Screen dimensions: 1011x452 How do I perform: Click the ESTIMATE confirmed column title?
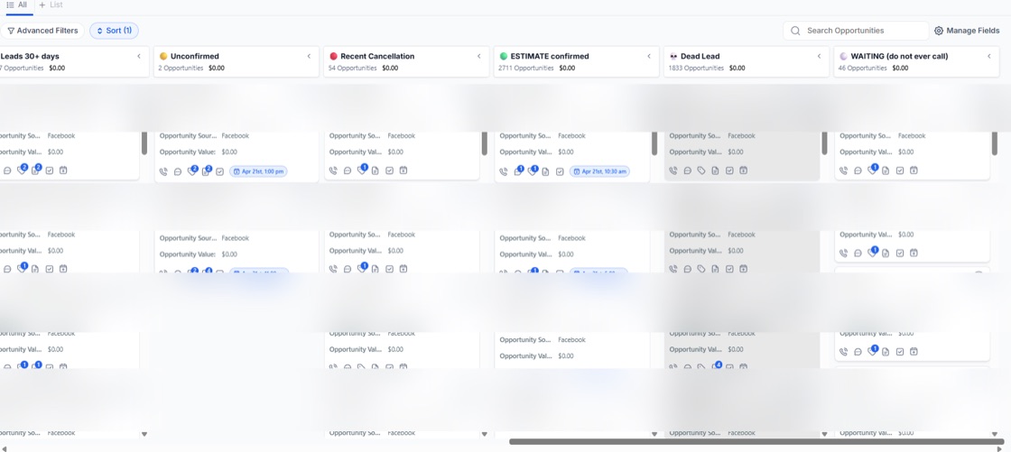click(550, 56)
